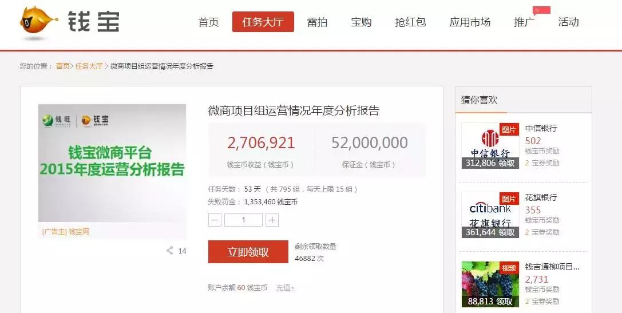The width and height of the screenshot is (622, 313).
Task: Open the 钱宝微商平台 report banner image
Action: pos(112,163)
